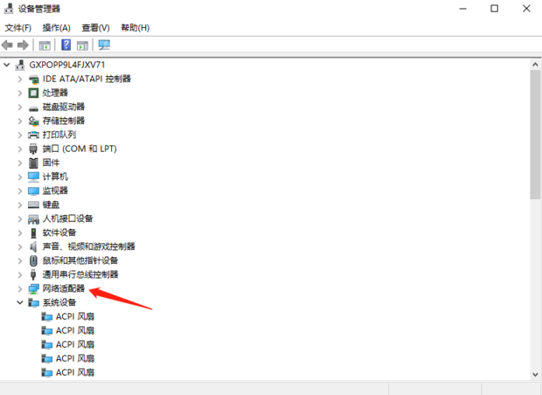Click the scrollbar up arrow
Viewport: 542px width, 395px height.
point(535,65)
